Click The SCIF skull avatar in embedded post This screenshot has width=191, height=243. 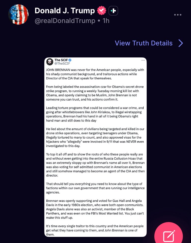(x=50, y=62)
